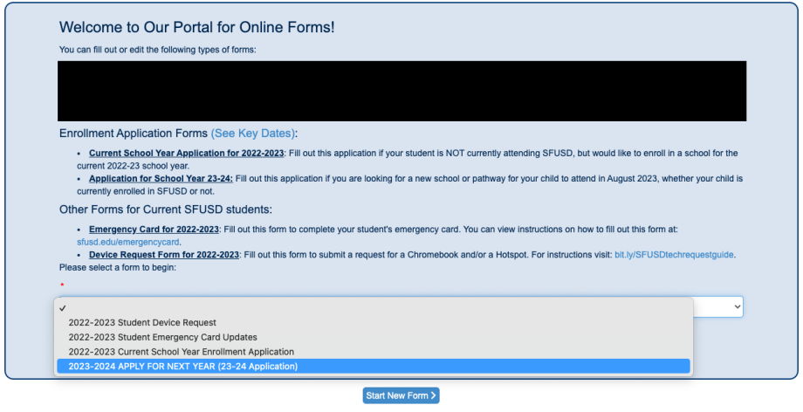Choose 2022-2023 Student Emergency Card Updates option
The width and height of the screenshot is (803, 412).
point(162,337)
